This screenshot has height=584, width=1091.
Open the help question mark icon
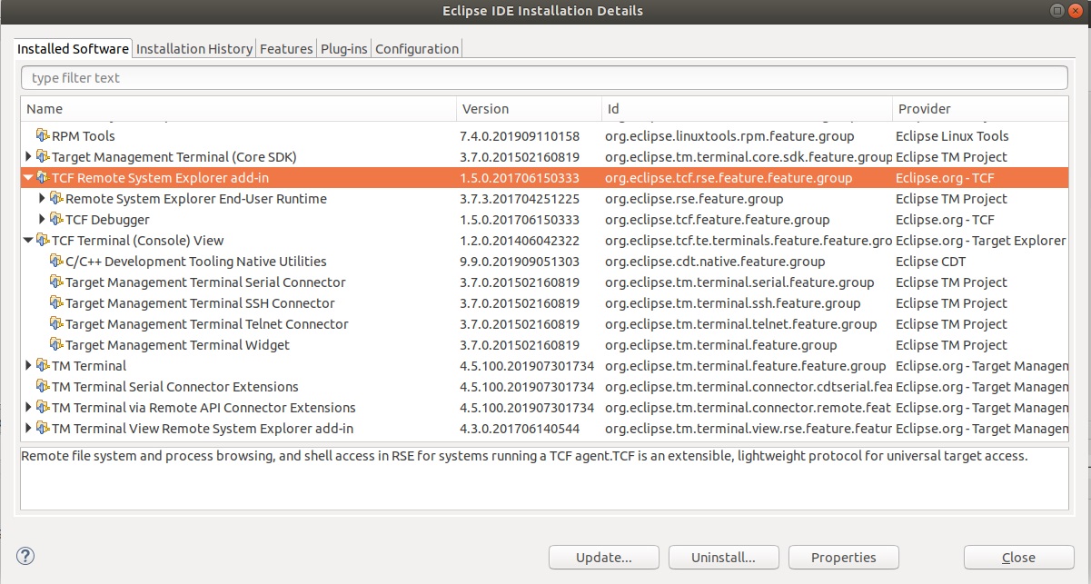(25, 556)
